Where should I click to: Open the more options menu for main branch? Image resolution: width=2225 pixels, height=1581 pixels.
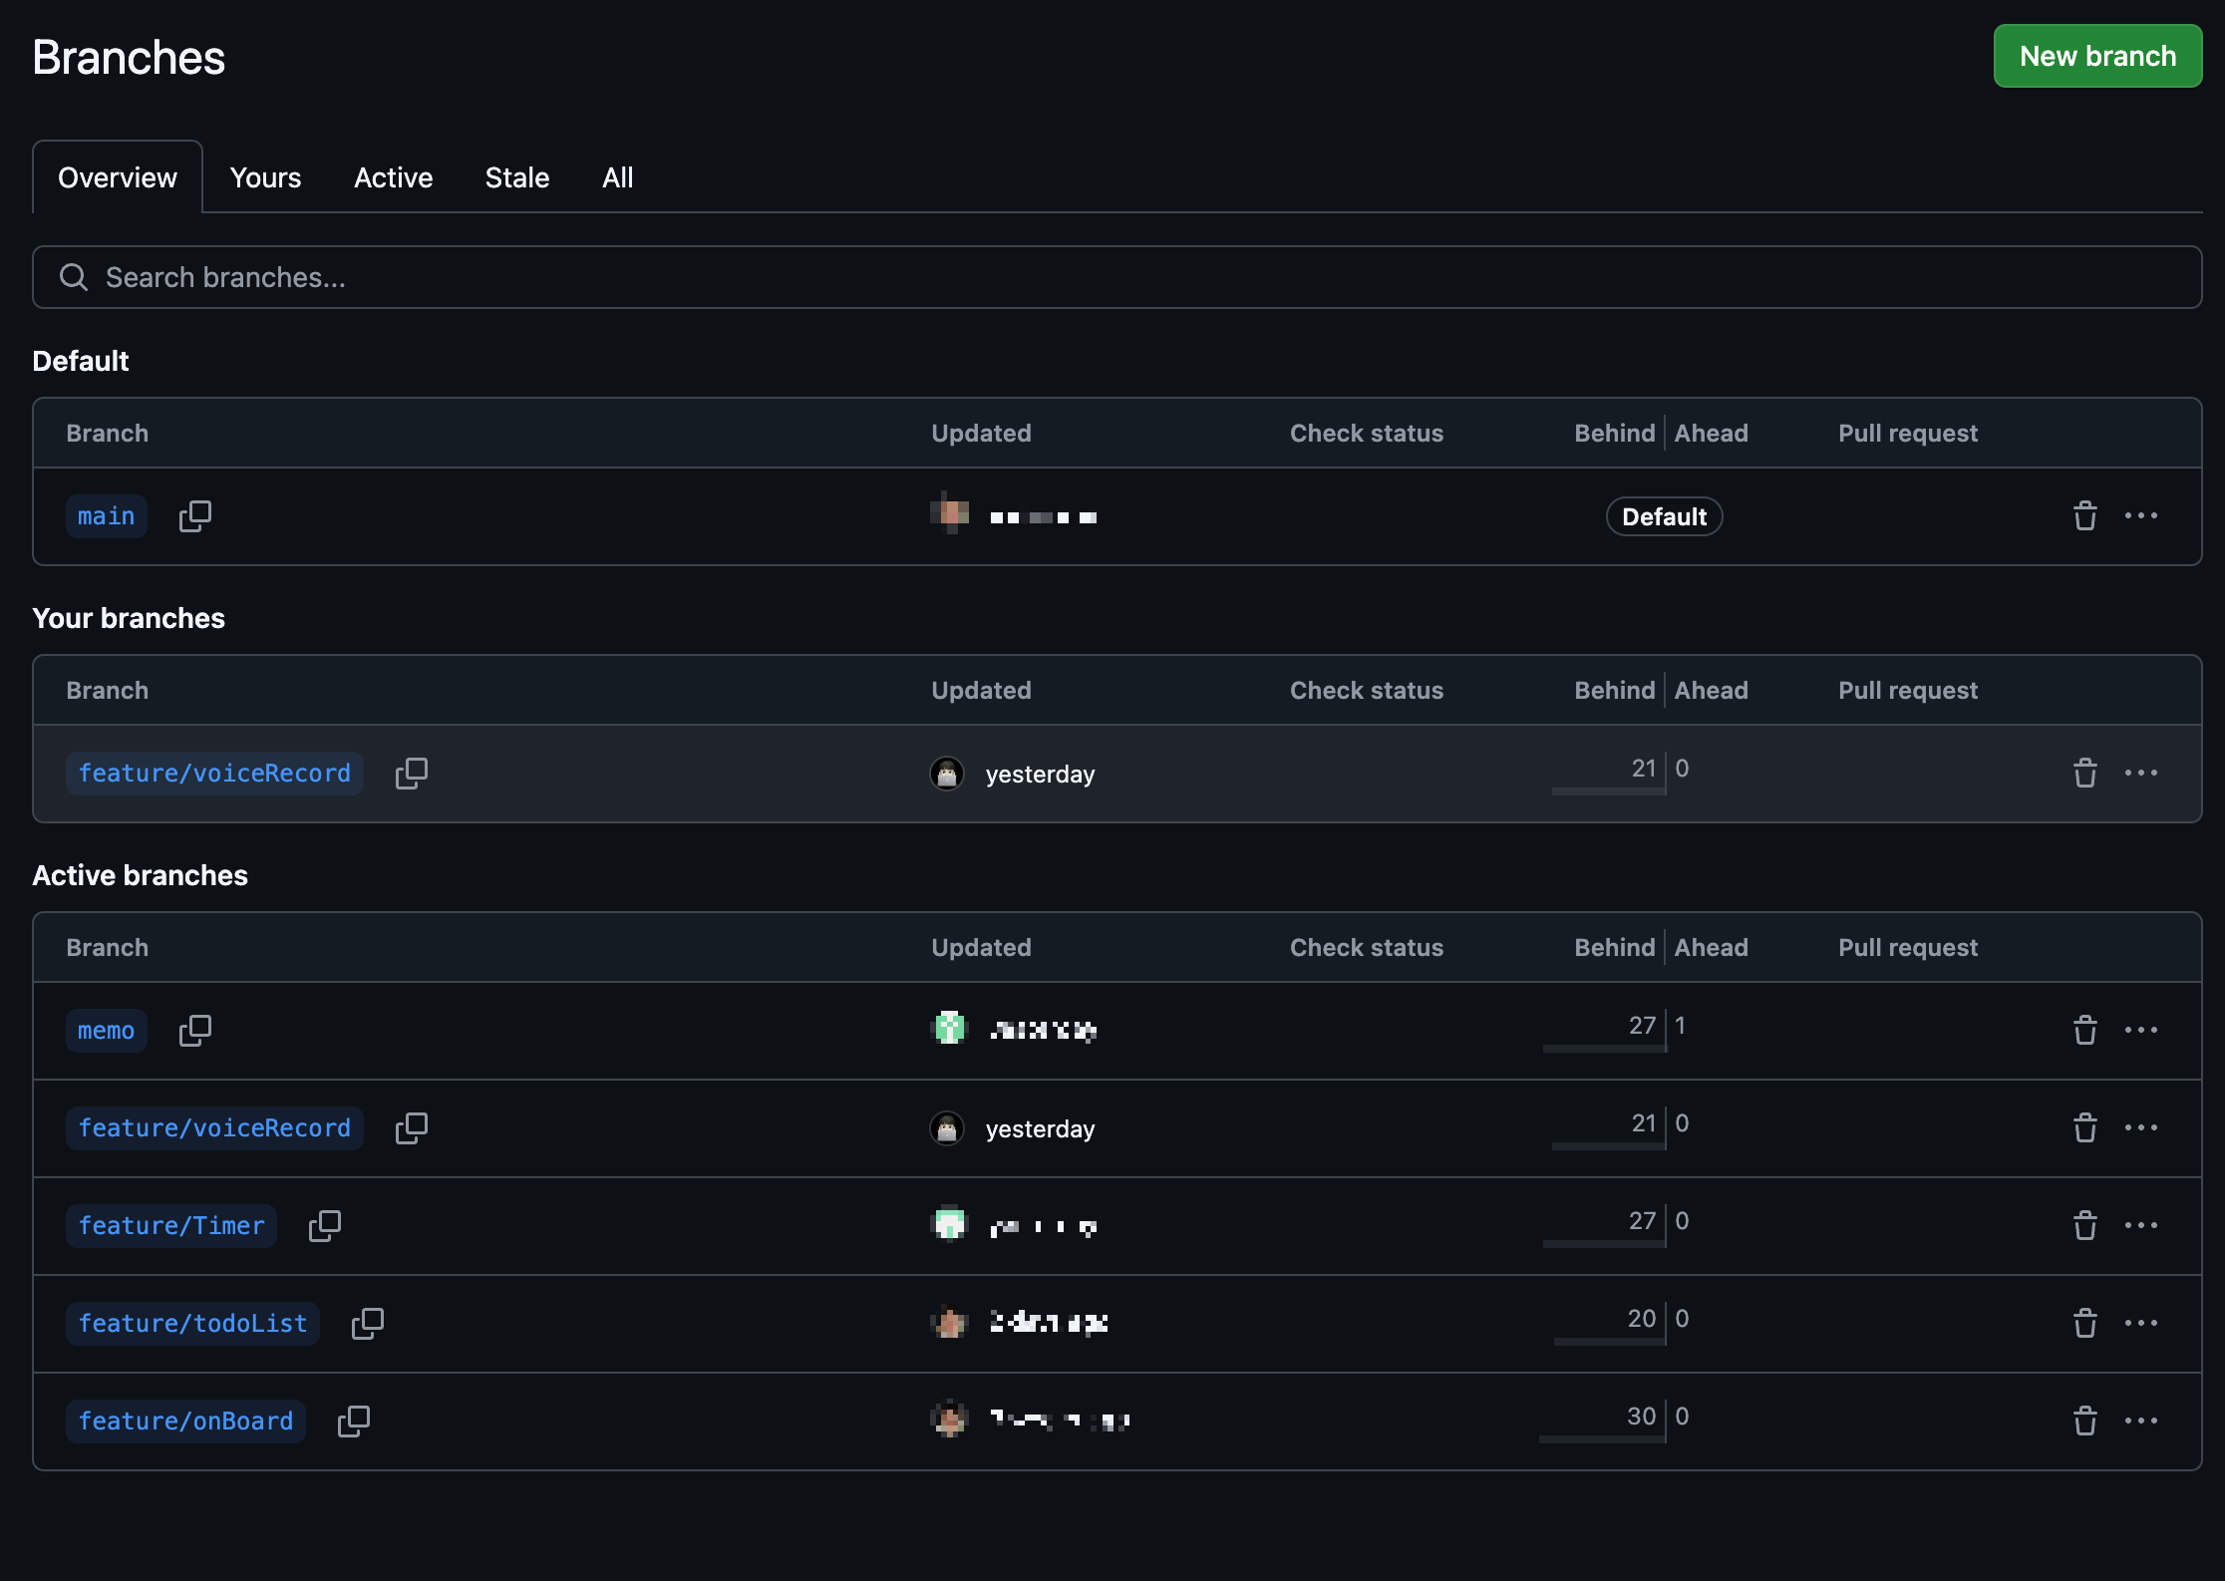coord(2140,515)
